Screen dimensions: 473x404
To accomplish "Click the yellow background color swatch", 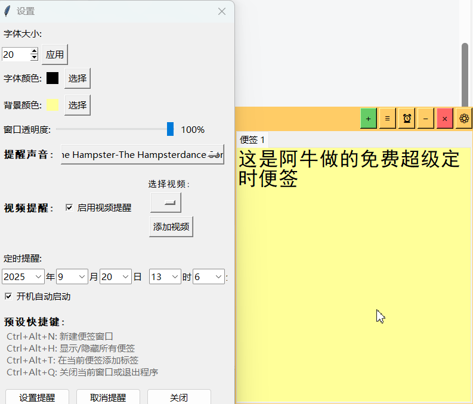I will click(52, 105).
